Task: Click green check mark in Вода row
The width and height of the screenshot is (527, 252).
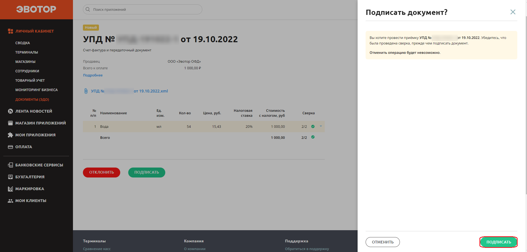Action: (313, 126)
